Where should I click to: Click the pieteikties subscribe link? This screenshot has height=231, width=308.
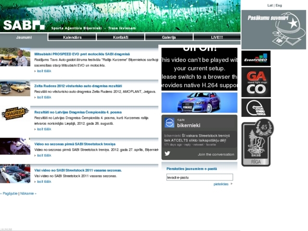(x=221, y=184)
